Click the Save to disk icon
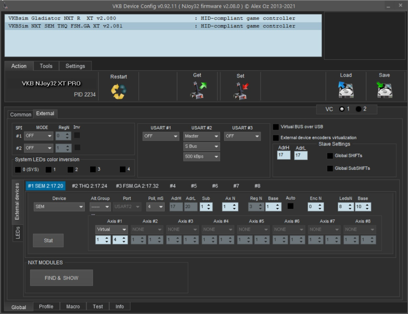This screenshot has width=408, height=314. (x=385, y=90)
